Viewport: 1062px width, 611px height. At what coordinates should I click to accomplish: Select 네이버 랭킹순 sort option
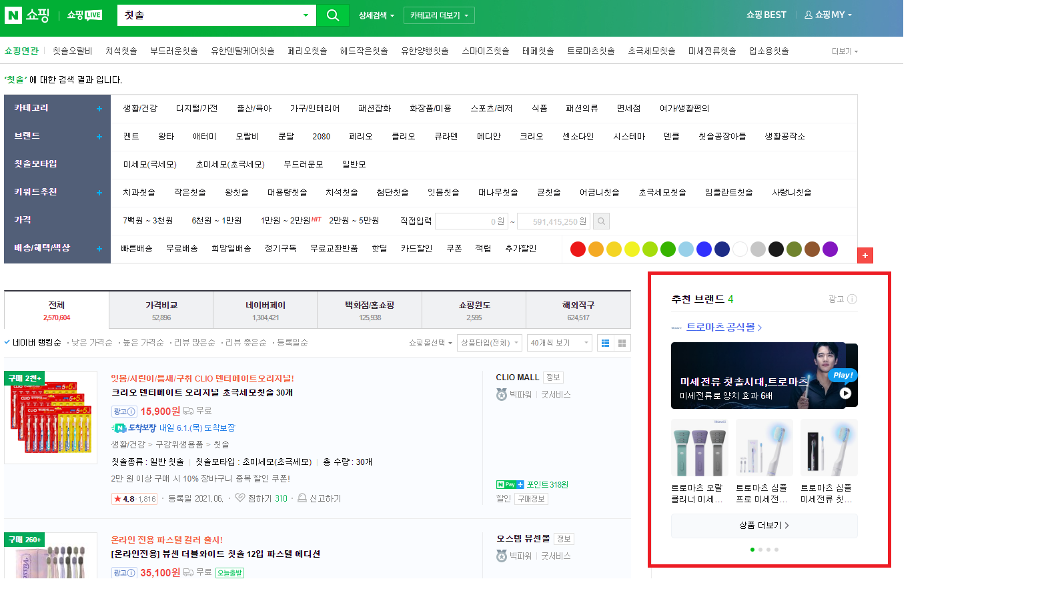[x=36, y=342]
